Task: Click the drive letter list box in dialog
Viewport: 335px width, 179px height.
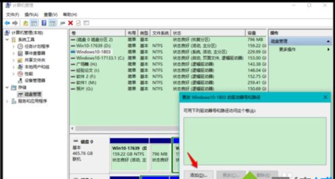Action: point(255,141)
